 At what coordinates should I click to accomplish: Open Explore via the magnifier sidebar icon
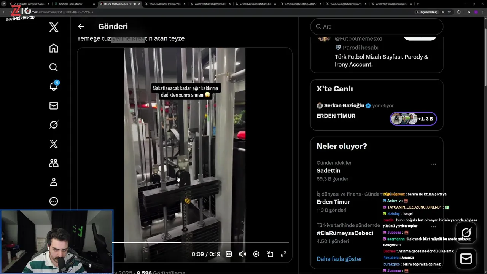(54, 67)
